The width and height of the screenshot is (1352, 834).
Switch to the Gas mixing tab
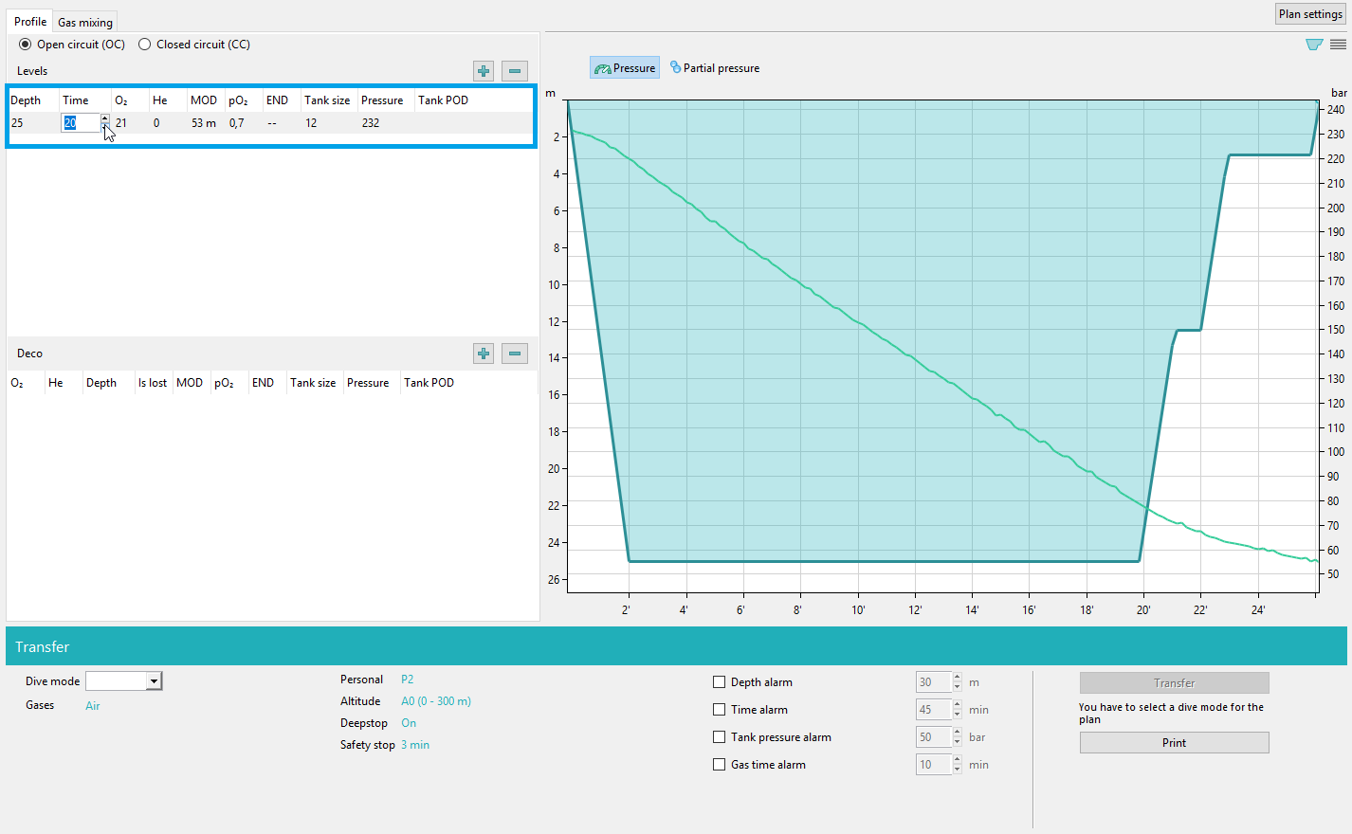(x=85, y=22)
